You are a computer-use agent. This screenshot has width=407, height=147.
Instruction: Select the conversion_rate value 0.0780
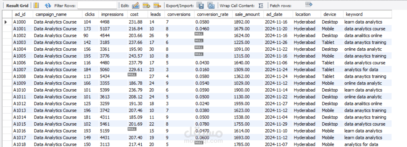[x=202, y=124]
